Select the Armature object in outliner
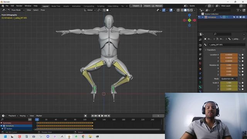This screenshot has height=139, width=247. click(x=212, y=17)
